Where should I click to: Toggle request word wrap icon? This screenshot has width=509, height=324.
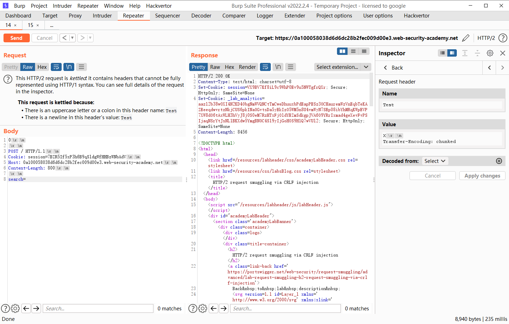click(56, 67)
